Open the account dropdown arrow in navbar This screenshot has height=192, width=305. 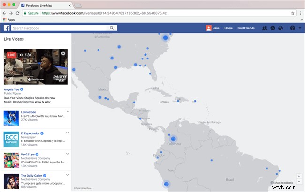pos(300,28)
